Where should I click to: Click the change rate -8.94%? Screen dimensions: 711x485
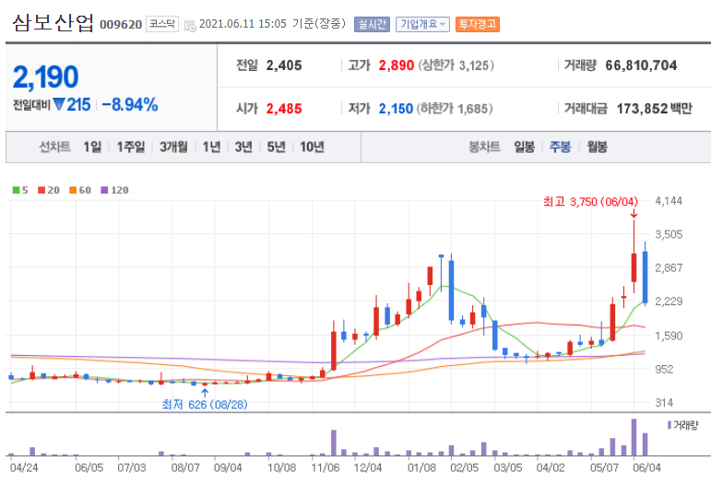pyautogui.click(x=130, y=105)
